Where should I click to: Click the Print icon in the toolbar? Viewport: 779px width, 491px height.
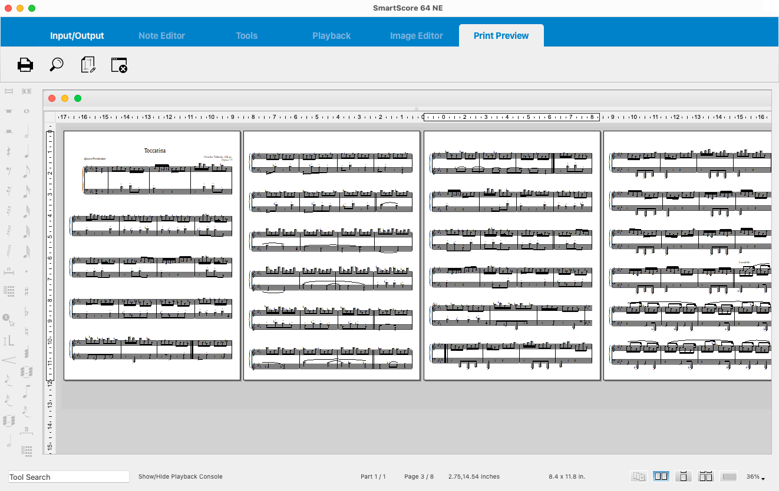pos(25,65)
